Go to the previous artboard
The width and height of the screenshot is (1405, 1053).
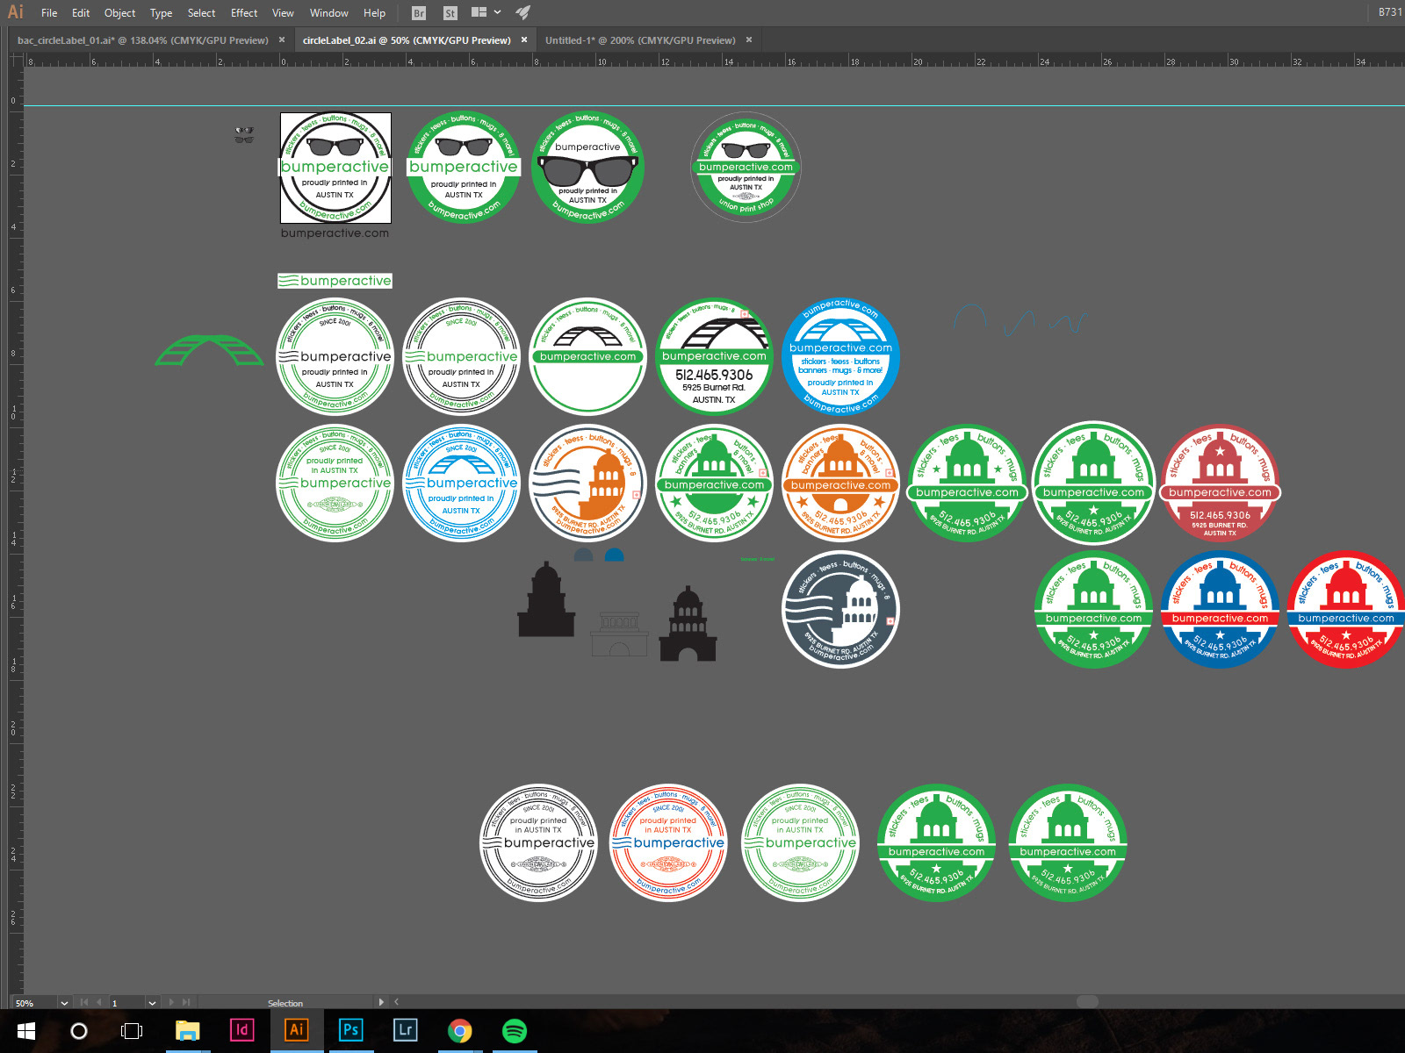point(99,1002)
